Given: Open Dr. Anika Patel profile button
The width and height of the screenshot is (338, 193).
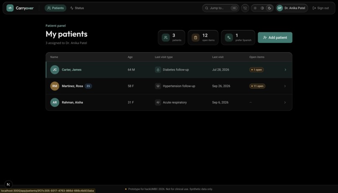Looking at the screenshot, I should click(x=291, y=8).
